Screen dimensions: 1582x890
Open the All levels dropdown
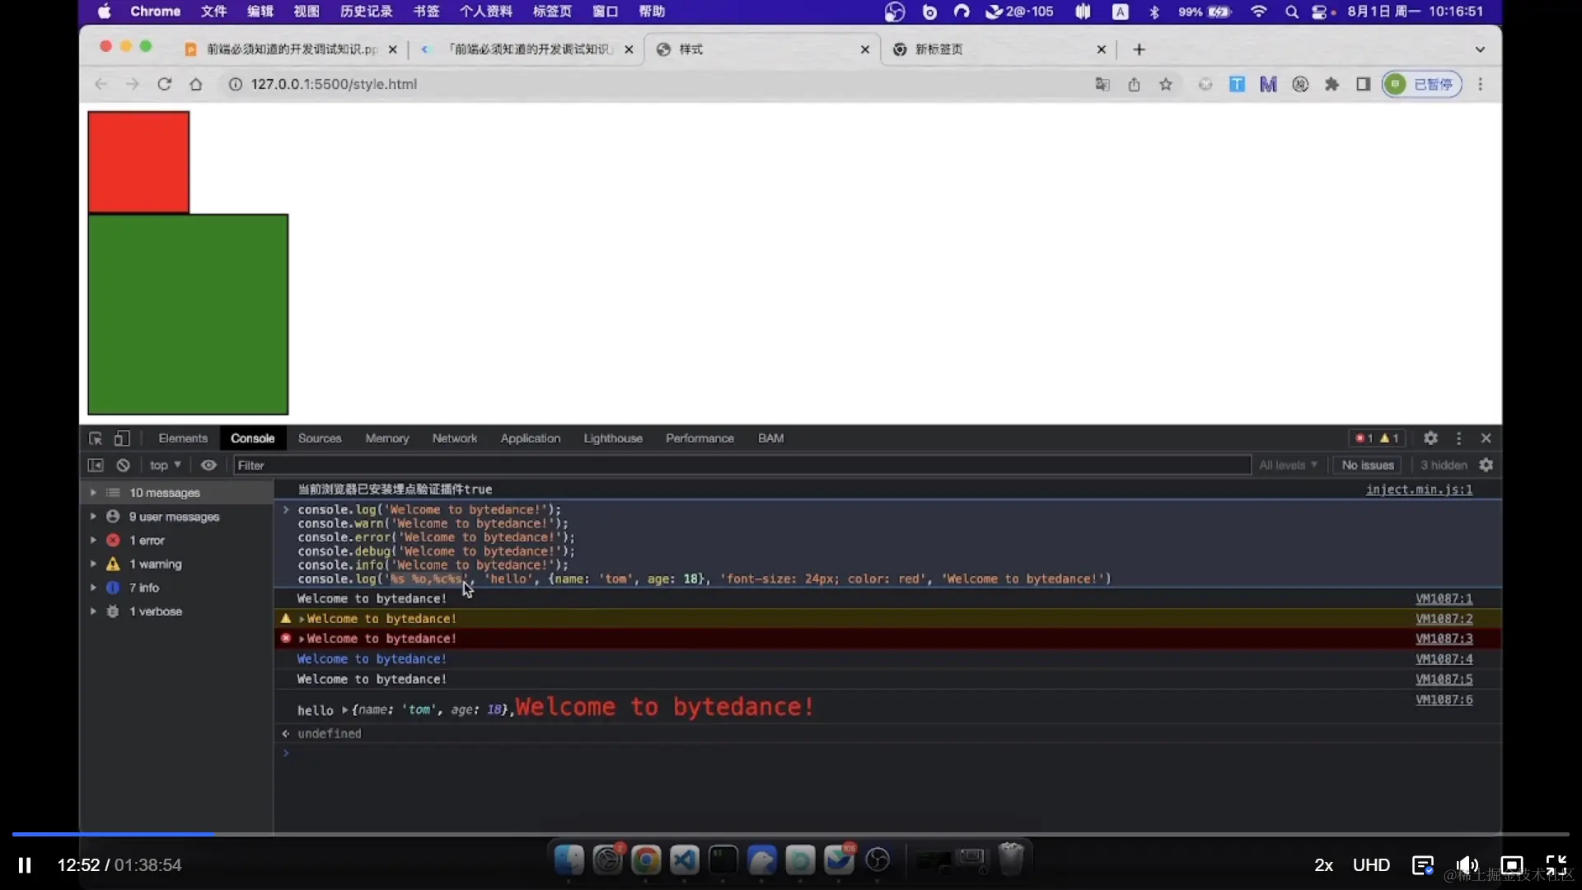click(1288, 466)
